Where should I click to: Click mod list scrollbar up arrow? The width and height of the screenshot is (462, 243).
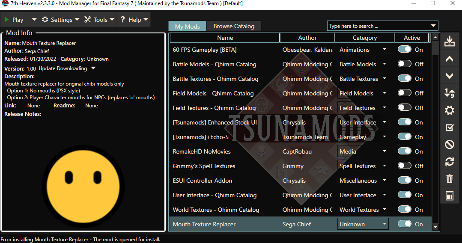[435, 37]
